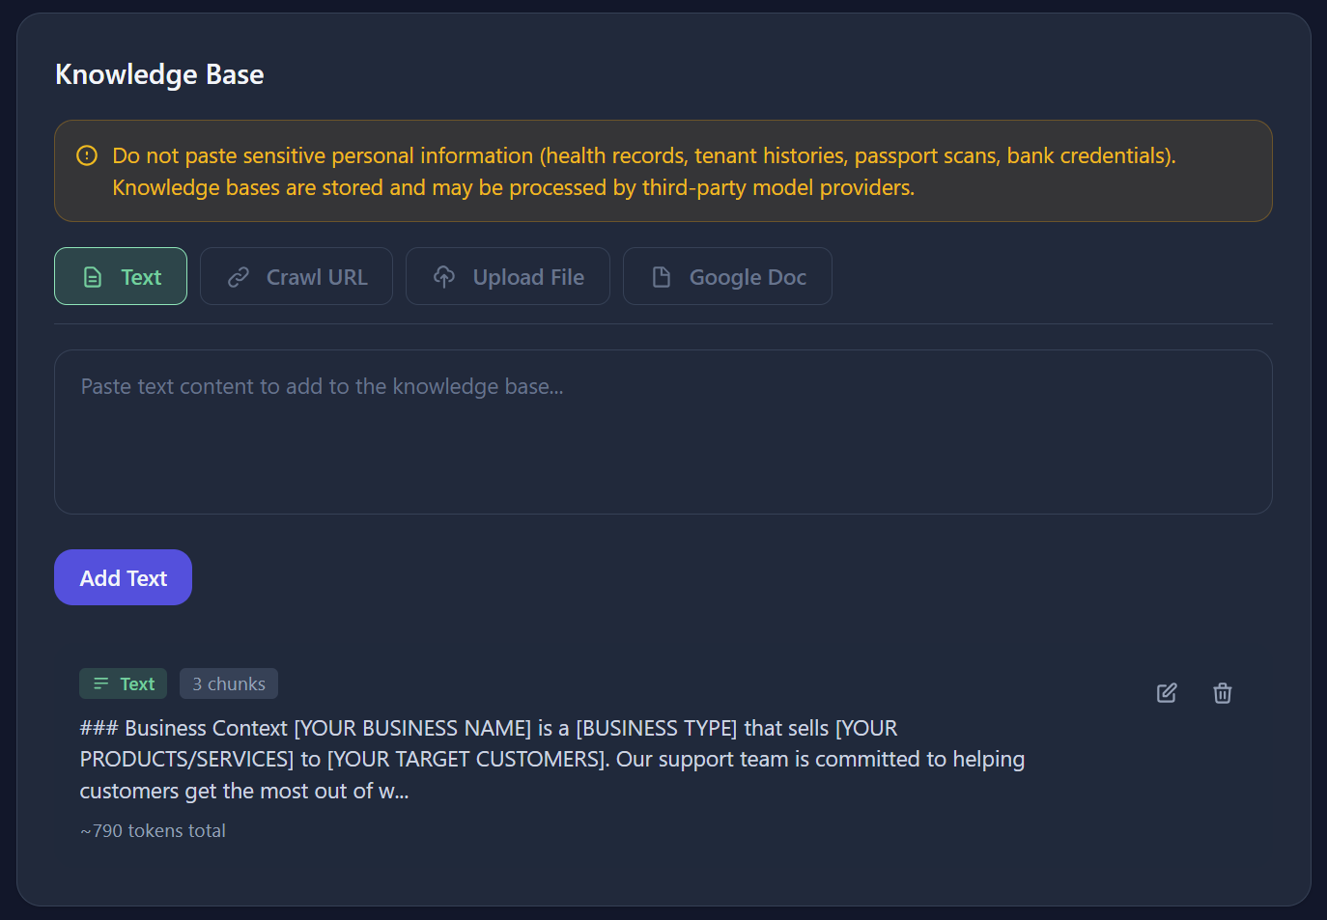Click the text-lines icon on the green Text badge
The width and height of the screenshot is (1327, 920).
[x=99, y=683]
